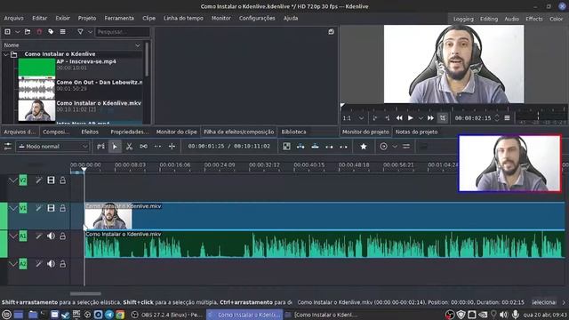Click the timeline ruler at 00:00:24:09
Viewport: 569px width, 320px height.
pos(220,165)
